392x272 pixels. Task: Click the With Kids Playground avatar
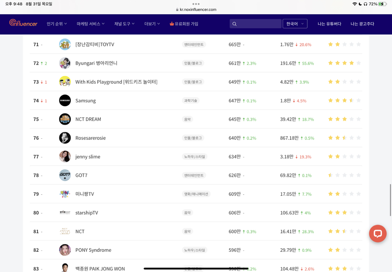pos(65,82)
